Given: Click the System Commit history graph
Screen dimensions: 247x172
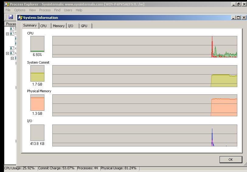Looking at the screenshot, I should pyautogui.click(x=145, y=76).
